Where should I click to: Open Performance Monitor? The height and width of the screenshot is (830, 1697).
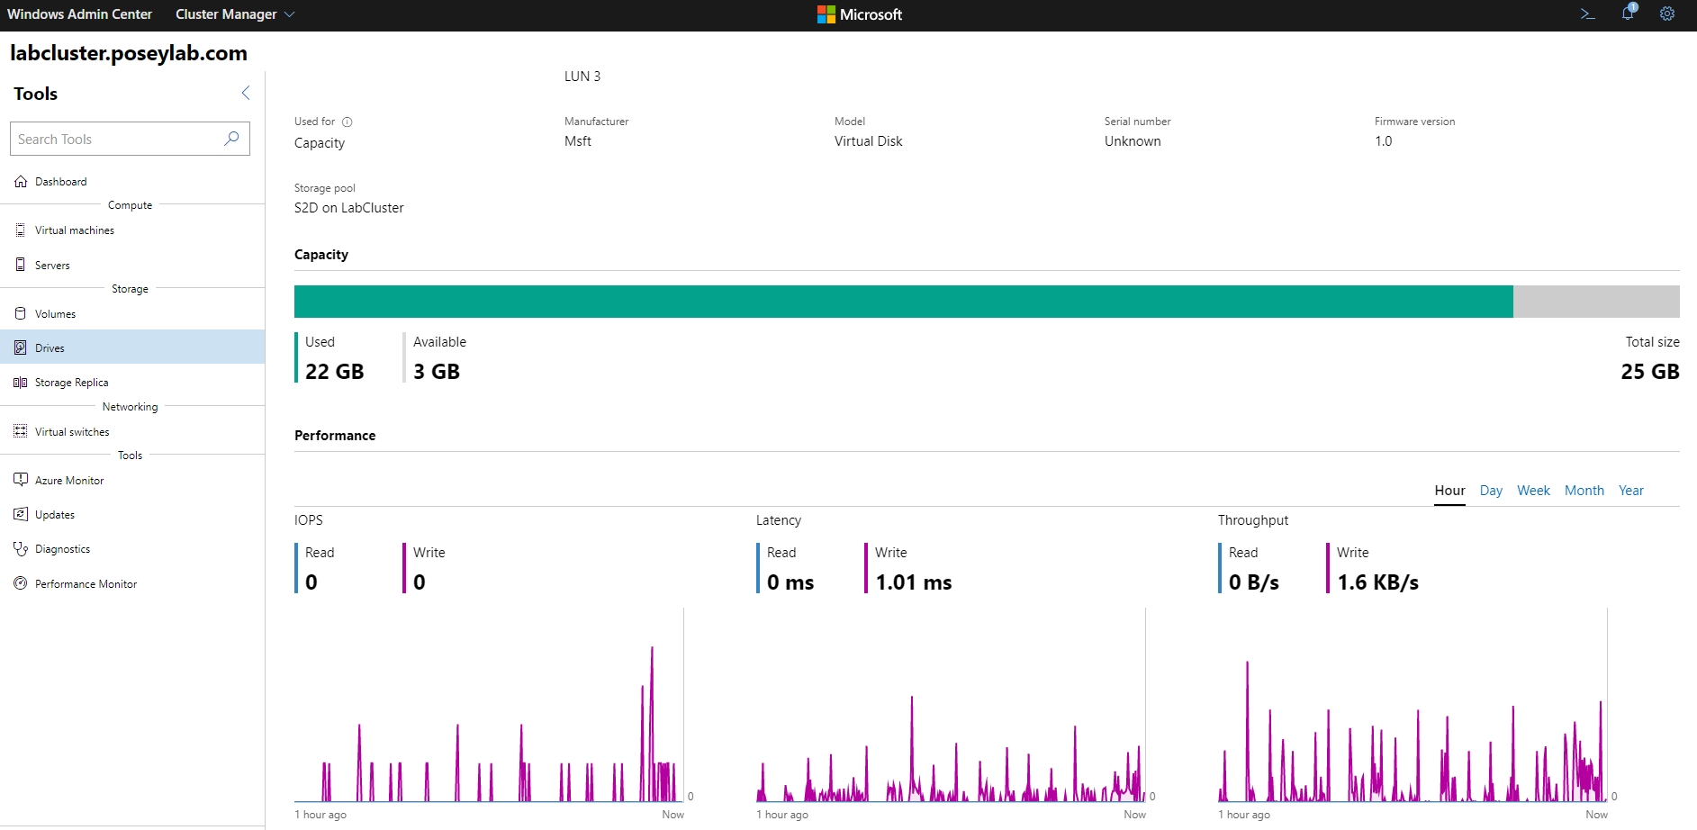85,583
